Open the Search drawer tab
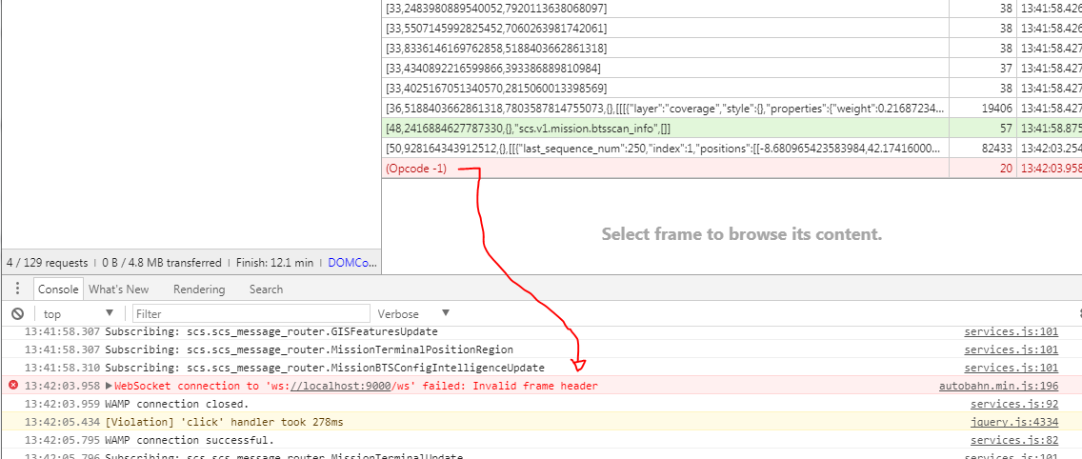 click(x=266, y=289)
